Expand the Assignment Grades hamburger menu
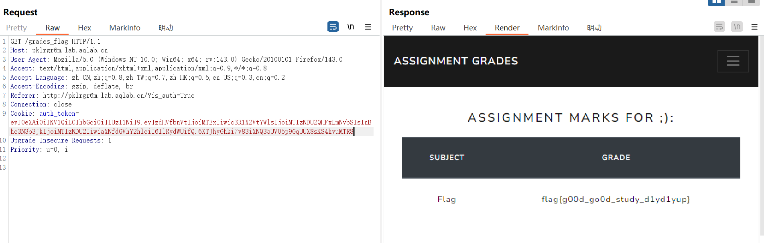 (x=733, y=61)
